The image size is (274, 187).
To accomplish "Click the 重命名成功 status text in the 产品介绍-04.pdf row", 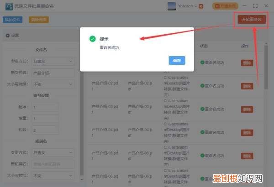I will point(215,132).
